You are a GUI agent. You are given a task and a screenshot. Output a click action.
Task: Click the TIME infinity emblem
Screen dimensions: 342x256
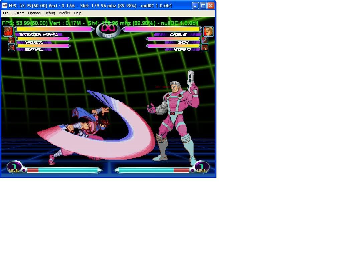[x=108, y=30]
